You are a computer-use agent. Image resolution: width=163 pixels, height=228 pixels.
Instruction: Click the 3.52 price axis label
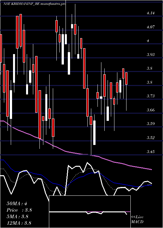(151, 137)
